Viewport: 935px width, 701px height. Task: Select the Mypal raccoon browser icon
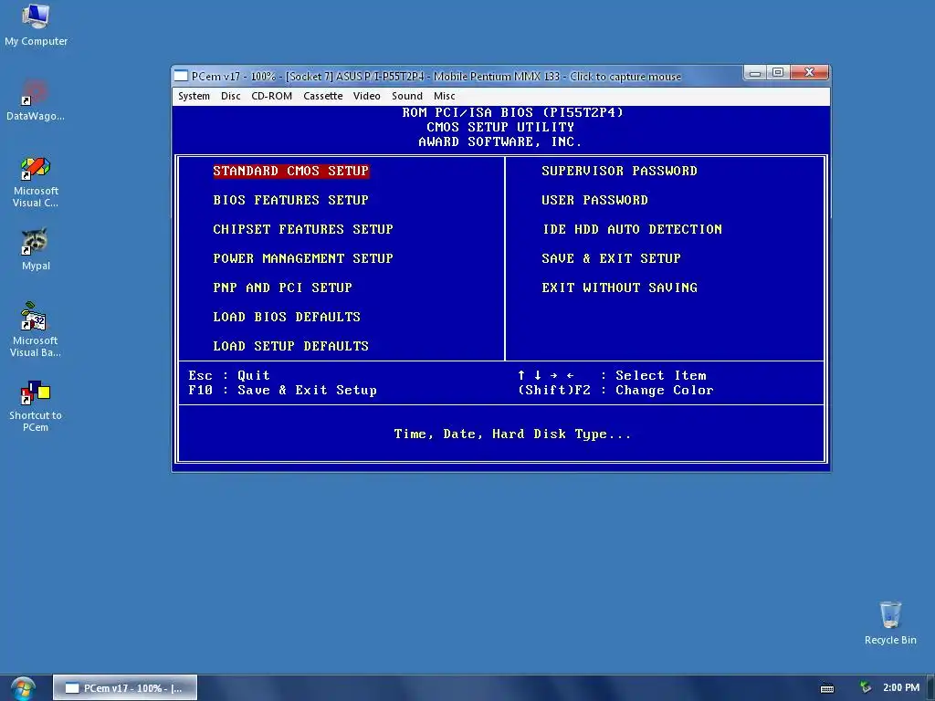(36, 250)
